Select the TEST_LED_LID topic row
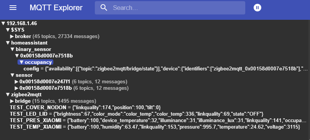The height and width of the screenshot is (140, 310). 137,114
